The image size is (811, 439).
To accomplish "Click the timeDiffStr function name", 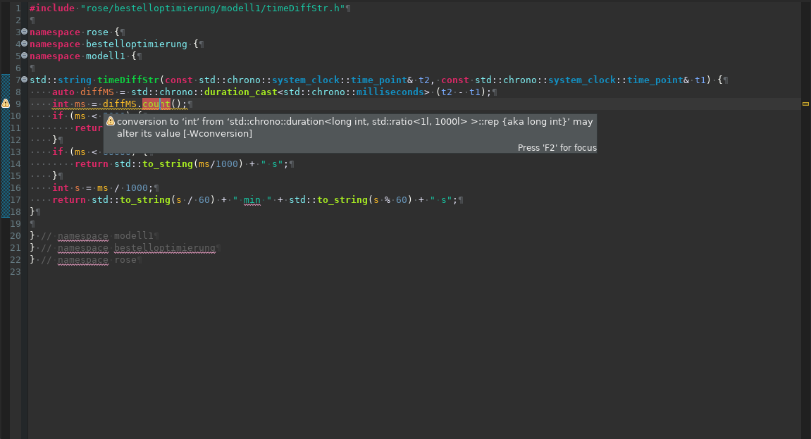I will pyautogui.click(x=128, y=80).
